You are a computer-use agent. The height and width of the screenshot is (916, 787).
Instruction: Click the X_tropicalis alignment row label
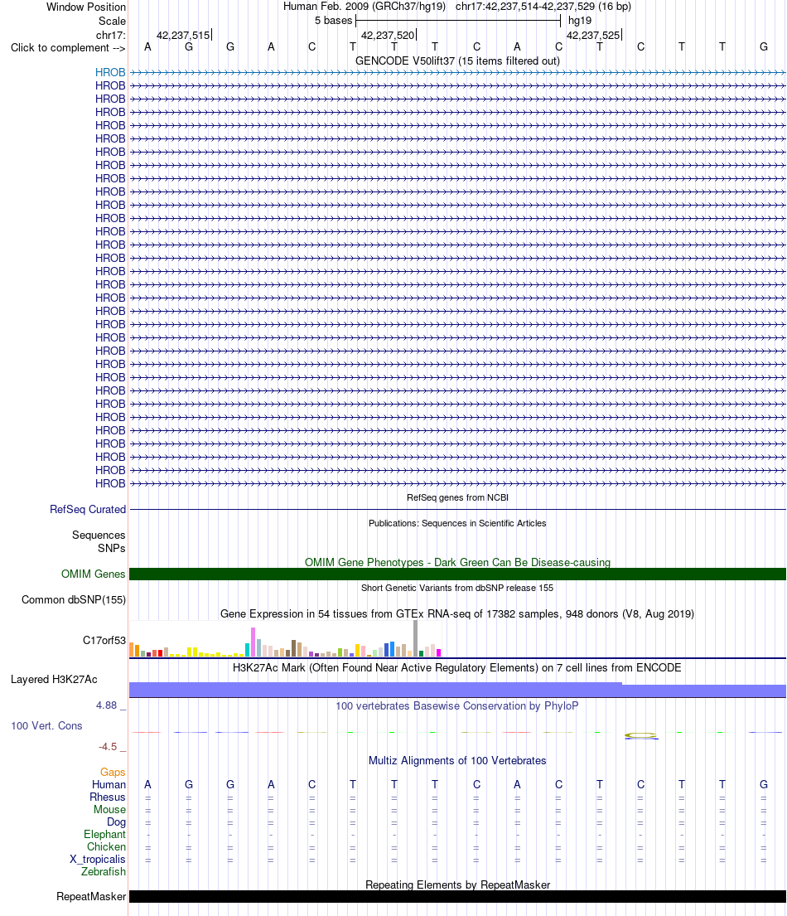pos(98,860)
